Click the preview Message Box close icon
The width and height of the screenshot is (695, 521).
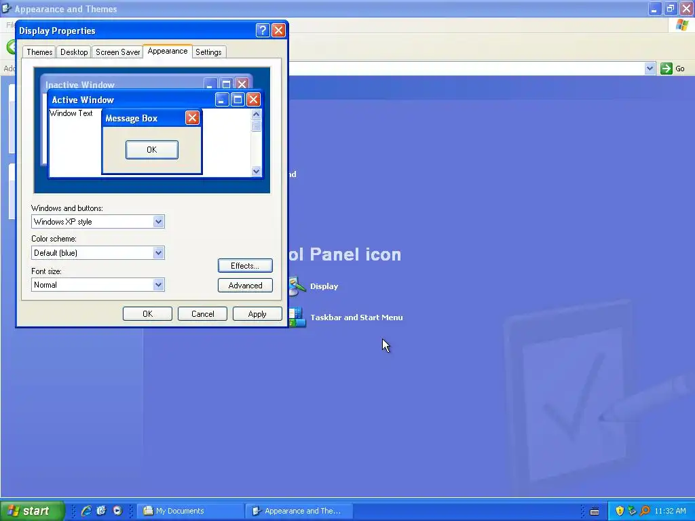[x=192, y=118]
